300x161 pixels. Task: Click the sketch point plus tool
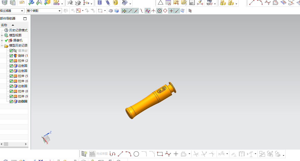pyautogui.click(x=176, y=154)
